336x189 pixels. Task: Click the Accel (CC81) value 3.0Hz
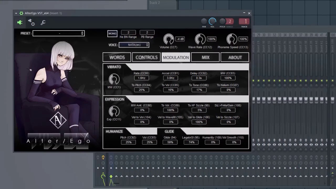170,78
